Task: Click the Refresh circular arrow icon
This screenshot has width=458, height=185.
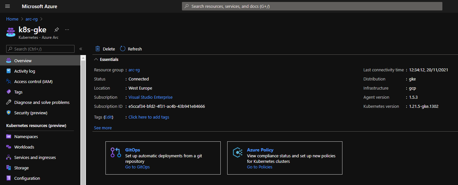Action: pyautogui.click(x=123, y=49)
